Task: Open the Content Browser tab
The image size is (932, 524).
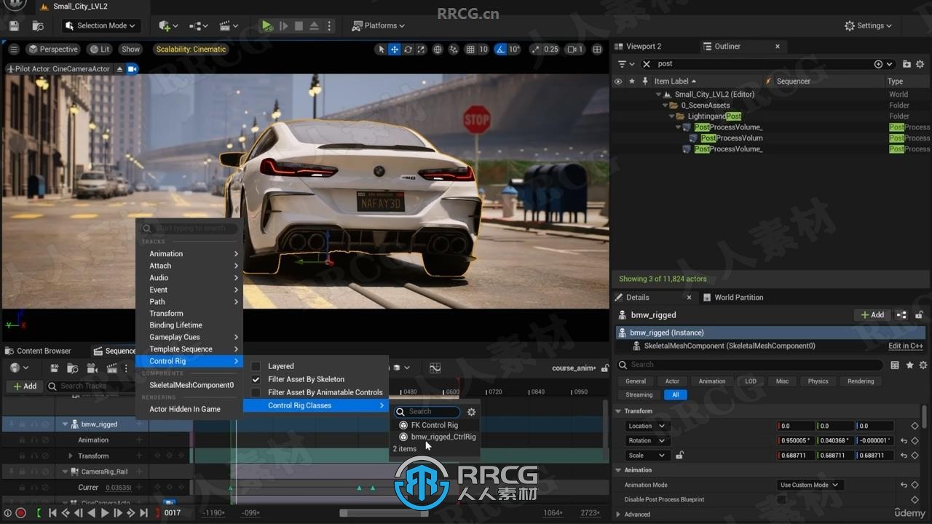Action: (x=38, y=351)
